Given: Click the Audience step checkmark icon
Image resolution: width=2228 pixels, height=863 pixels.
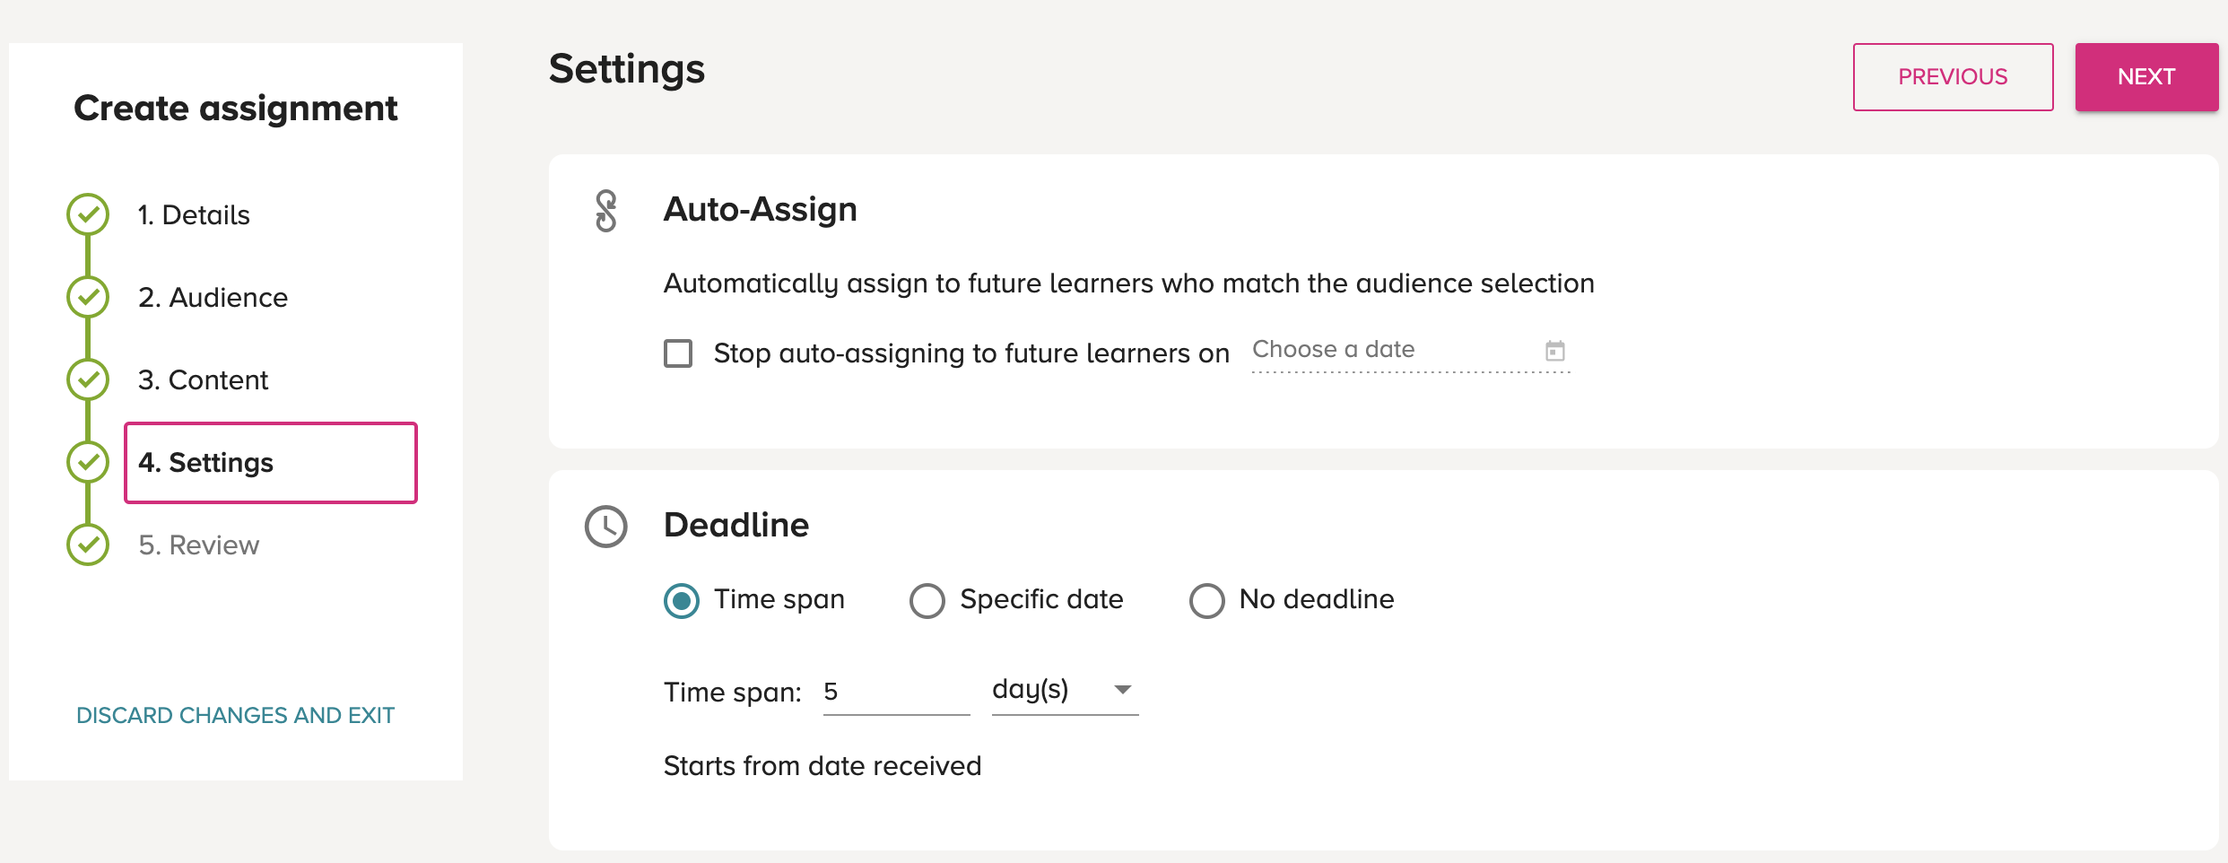Looking at the screenshot, I should point(88,297).
